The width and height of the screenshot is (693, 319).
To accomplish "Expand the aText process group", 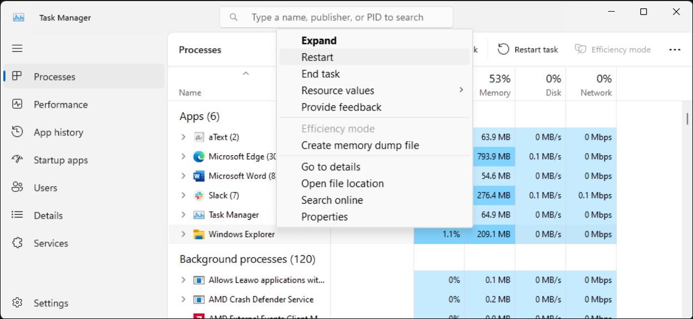I will [x=183, y=137].
